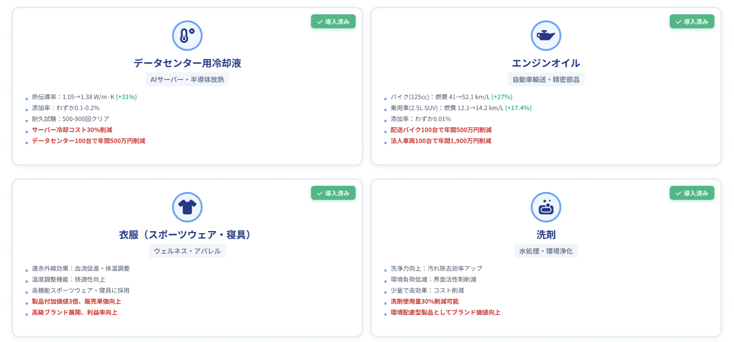Click red text サーバー冷却コスト30%削減
The width and height of the screenshot is (734, 342).
coord(72,130)
